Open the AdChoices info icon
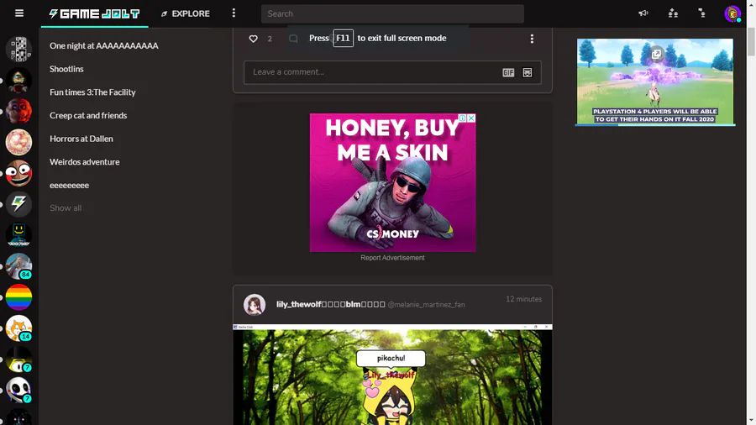 (462, 118)
